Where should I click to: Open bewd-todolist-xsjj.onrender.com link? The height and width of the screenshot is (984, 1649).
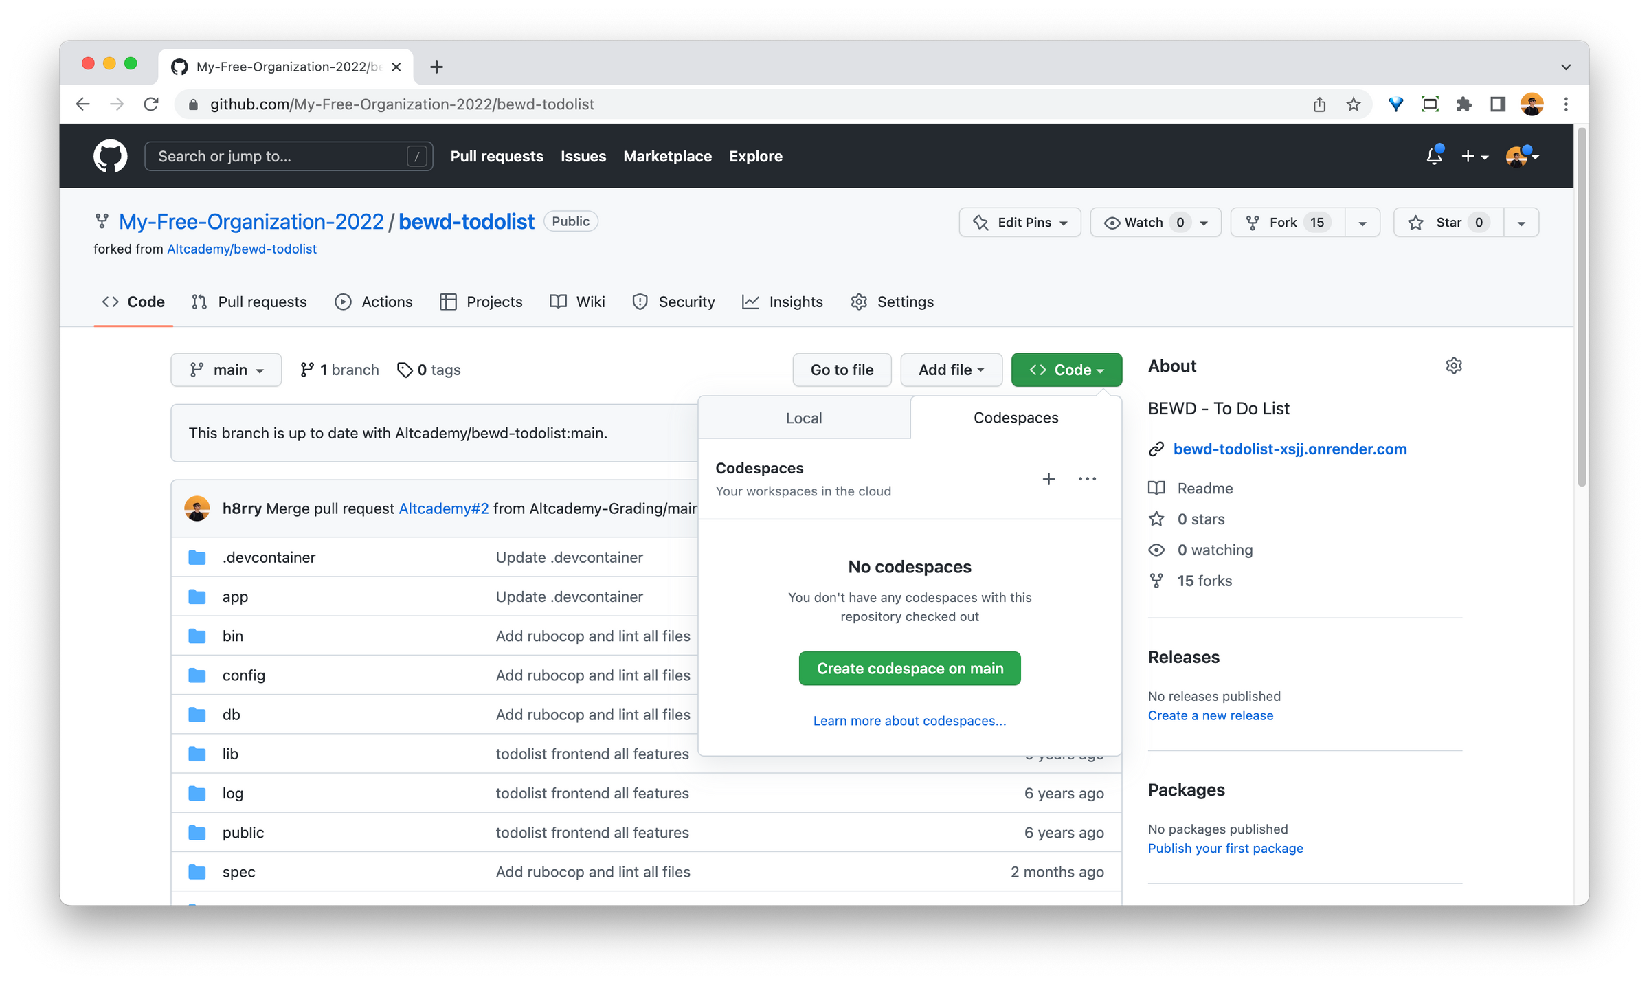click(1290, 449)
